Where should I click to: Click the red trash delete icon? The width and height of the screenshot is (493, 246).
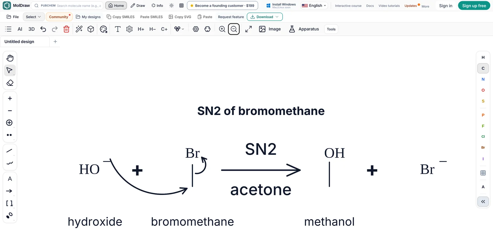click(66, 29)
